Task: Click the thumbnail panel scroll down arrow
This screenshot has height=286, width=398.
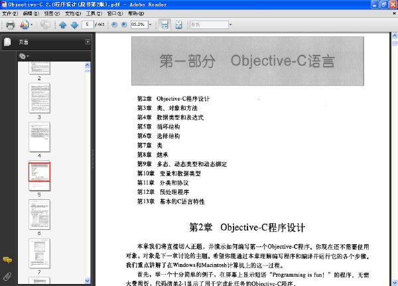Action: pyautogui.click(x=88, y=281)
